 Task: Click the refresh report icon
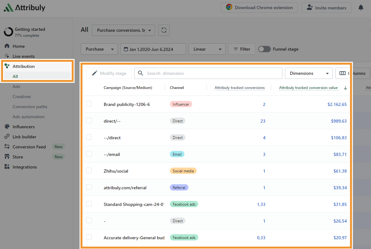pos(164,30)
